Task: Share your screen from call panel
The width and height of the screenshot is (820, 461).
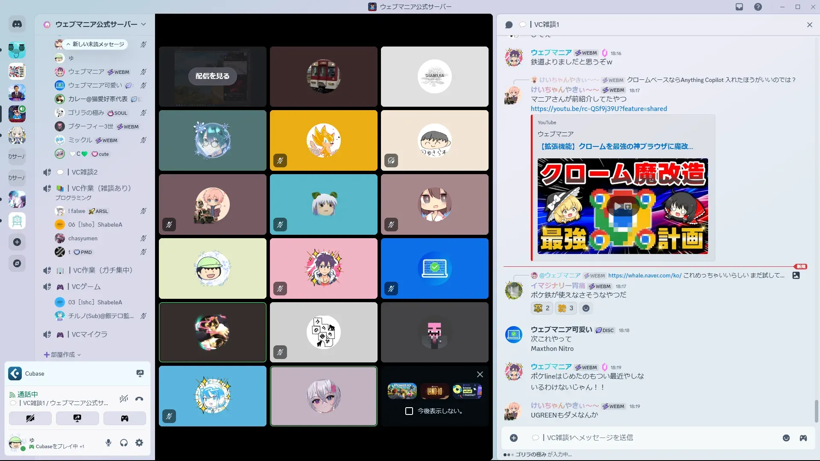Action: coord(77,418)
